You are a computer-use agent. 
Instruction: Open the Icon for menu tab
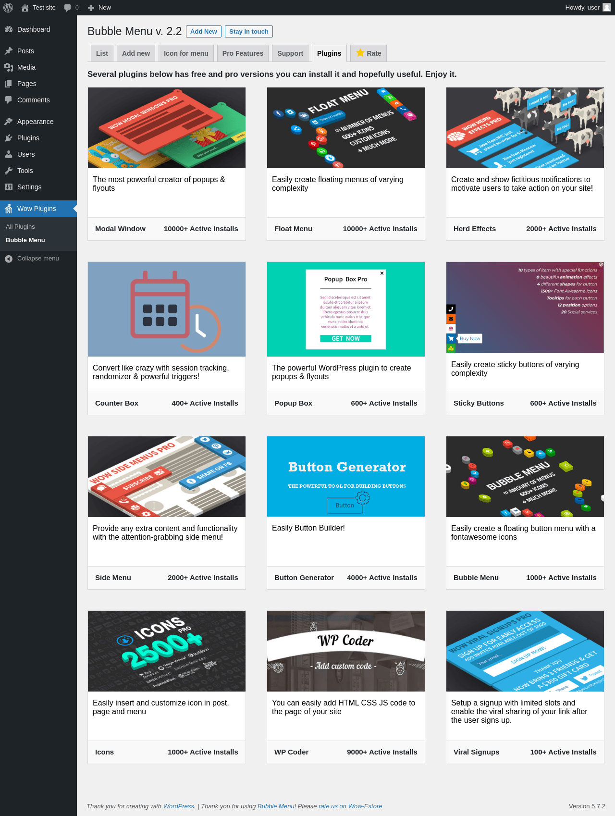[186, 53]
